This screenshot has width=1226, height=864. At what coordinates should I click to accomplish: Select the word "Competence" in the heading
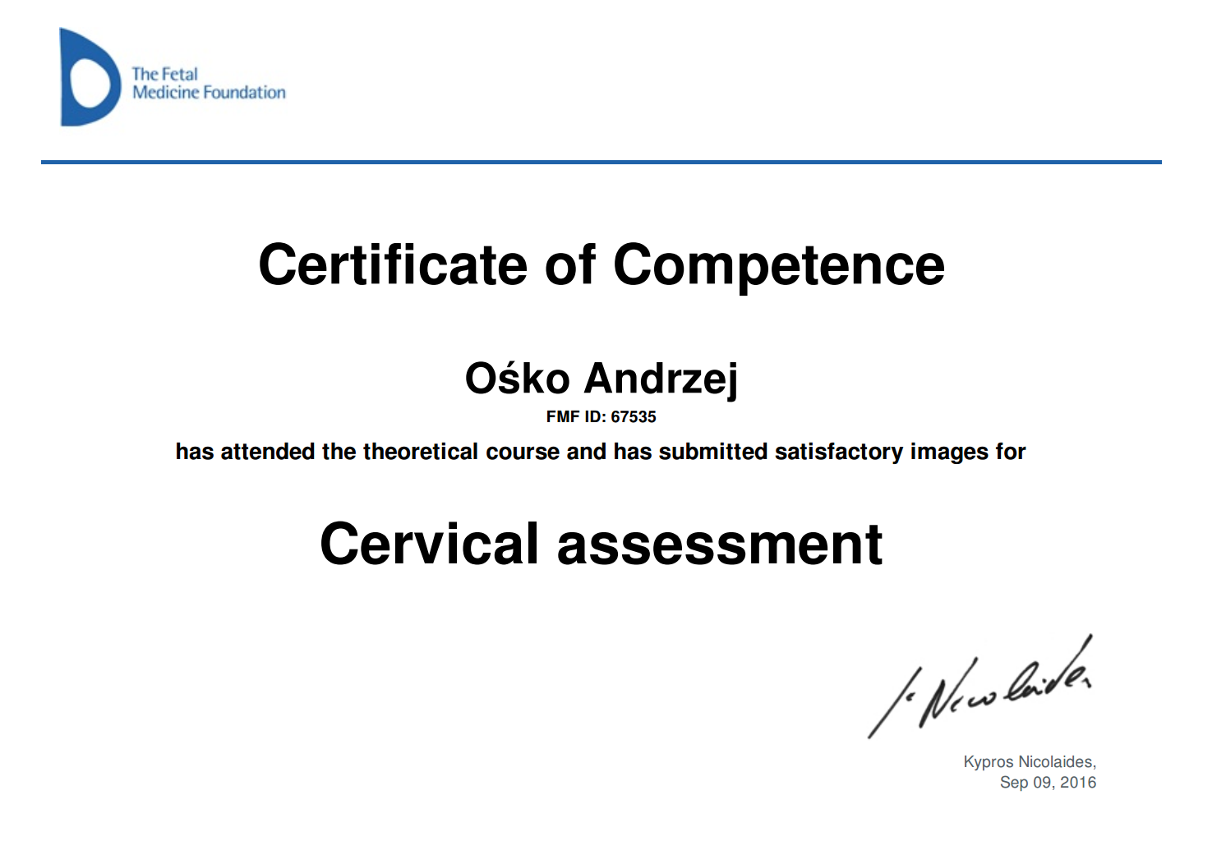point(778,265)
